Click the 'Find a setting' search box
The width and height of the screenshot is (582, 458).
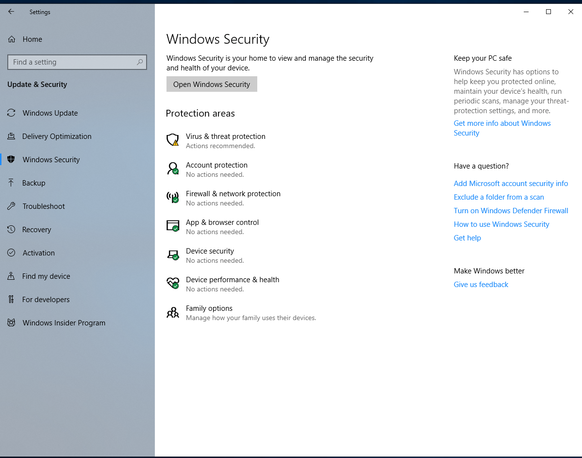(x=73, y=62)
